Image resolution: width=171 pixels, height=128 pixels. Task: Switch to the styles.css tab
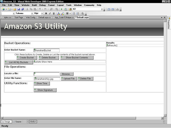click(8, 17)
